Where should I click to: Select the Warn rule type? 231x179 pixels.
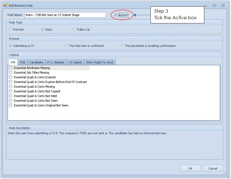[x=43, y=29]
